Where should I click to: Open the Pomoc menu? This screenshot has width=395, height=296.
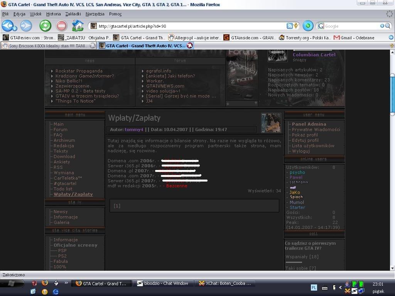point(115,14)
